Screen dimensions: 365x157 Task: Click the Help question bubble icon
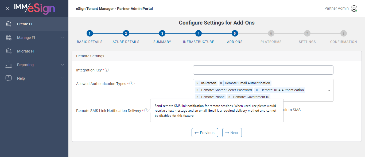tap(9, 78)
